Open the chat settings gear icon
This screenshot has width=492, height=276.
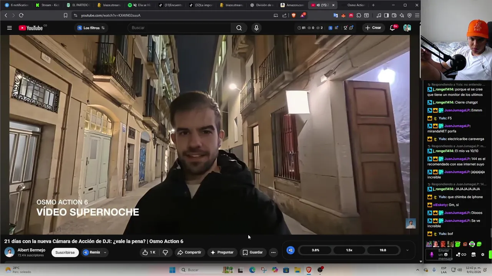tap(483, 255)
